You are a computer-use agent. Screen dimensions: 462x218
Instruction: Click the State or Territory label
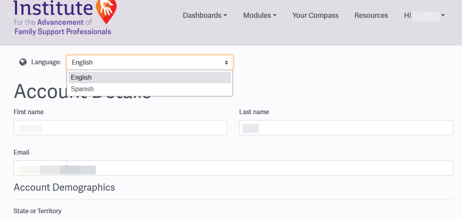[x=38, y=211]
